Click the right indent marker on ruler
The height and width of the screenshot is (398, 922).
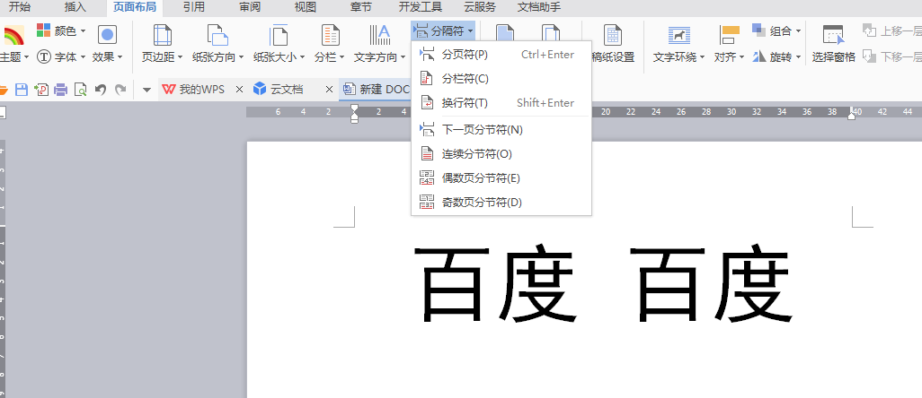tap(852, 116)
